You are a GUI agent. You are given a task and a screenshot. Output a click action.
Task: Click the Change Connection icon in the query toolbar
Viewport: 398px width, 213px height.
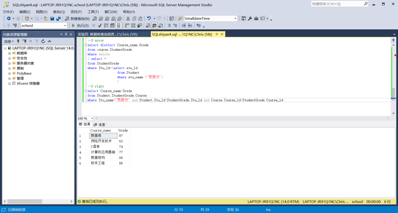click(15, 26)
